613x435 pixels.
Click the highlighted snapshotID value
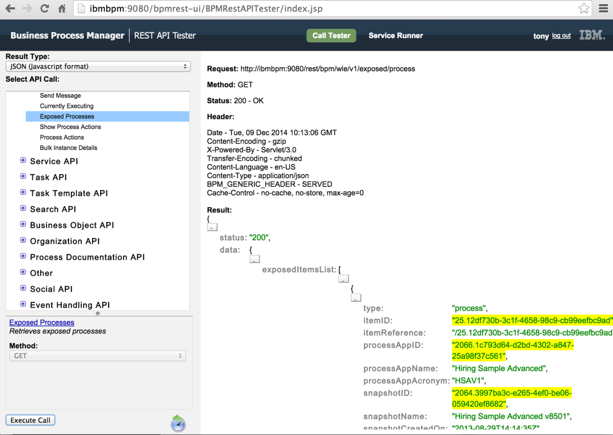click(x=512, y=398)
